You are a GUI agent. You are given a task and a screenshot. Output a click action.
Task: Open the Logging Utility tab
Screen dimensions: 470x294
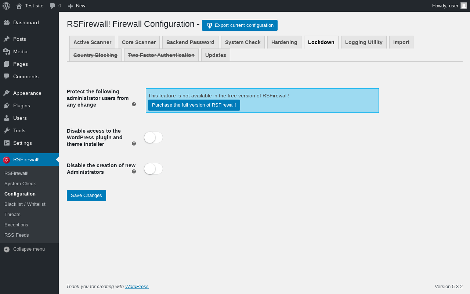point(364,42)
